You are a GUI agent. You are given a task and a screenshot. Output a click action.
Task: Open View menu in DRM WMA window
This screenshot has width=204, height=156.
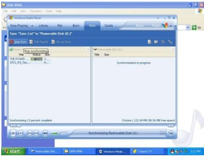pyautogui.click(x=23, y=11)
